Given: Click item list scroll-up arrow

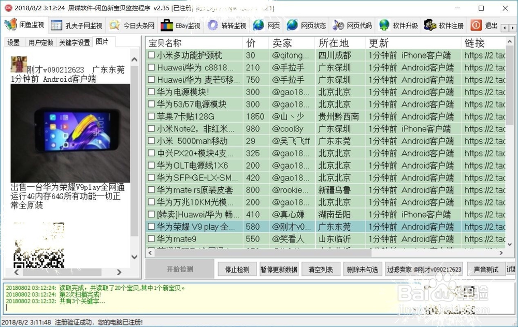Looking at the screenshot, I should [510, 41].
